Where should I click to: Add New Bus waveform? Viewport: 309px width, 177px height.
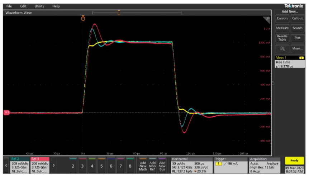tap(162, 166)
